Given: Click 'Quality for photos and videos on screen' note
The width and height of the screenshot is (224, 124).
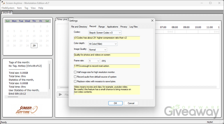Looking at the screenshot, I should pyautogui.click(x=107, y=55).
